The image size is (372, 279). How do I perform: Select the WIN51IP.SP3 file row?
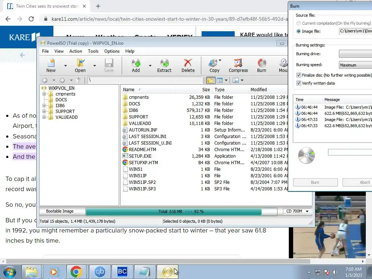click(x=205, y=189)
